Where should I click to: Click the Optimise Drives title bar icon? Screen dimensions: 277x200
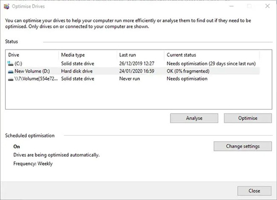click(x=6, y=6)
